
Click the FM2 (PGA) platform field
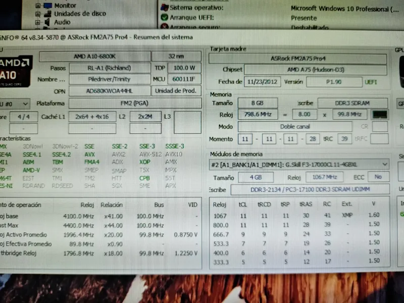(x=135, y=104)
